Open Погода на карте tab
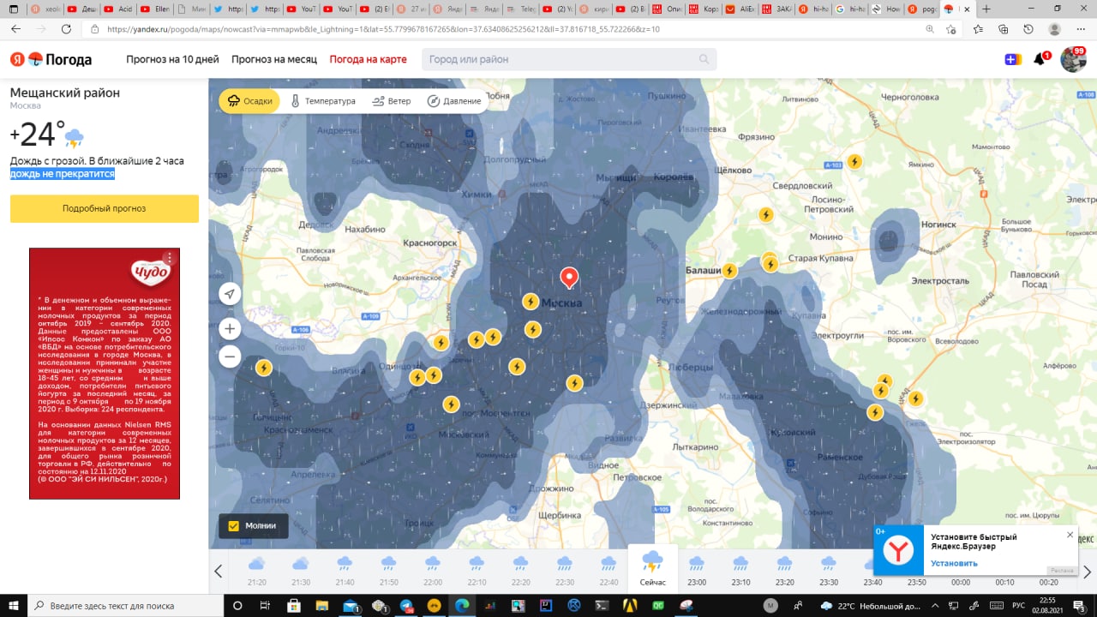1097x617 pixels. click(x=368, y=59)
